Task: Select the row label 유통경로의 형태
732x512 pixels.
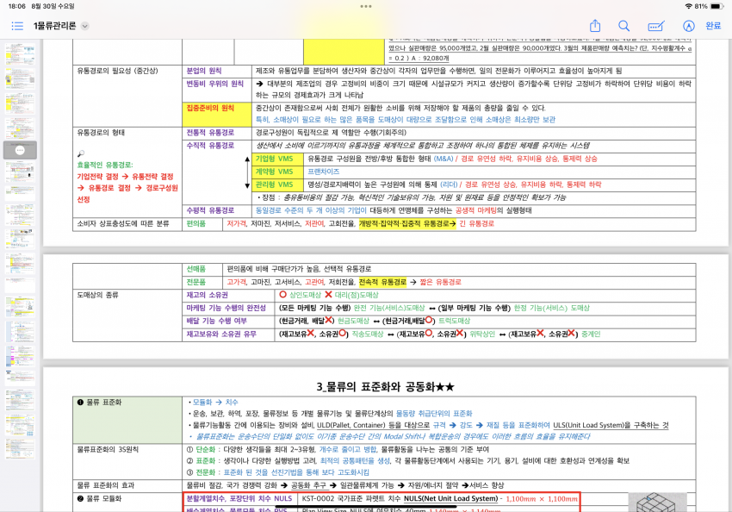Action: 101,132
